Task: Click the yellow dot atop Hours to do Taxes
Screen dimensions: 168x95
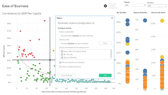Action: pyautogui.click(x=162, y=21)
